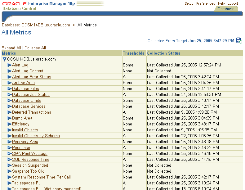This screenshot has height=190, width=245.
Task: Expand the Alert Log metric arrow
Action: click(x=10, y=65)
